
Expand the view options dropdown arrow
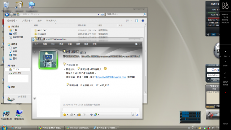(x=131, y=21)
